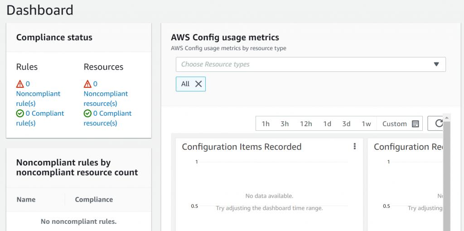Screen dimensions: 464x231
Task: Open the Custom time range picker
Action: (x=400, y=124)
